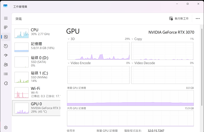Click the 3D usage graph
Image resolution: width=204 pixels, height=132 pixels.
pyautogui.click(x=99, y=51)
